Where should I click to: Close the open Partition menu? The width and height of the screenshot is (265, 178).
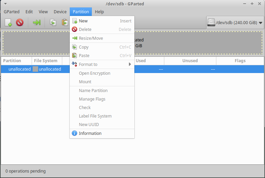81,12
